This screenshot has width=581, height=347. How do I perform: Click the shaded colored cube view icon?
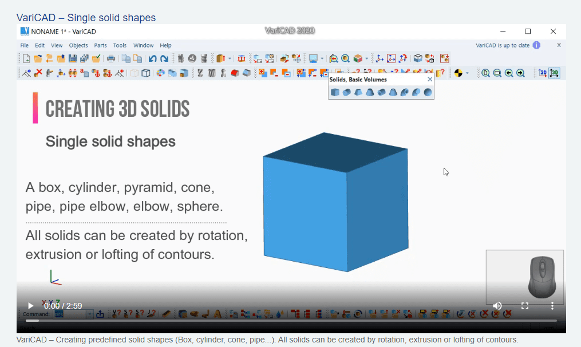(358, 58)
